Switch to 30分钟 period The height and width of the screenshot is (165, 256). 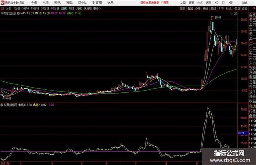click(x=45, y=8)
